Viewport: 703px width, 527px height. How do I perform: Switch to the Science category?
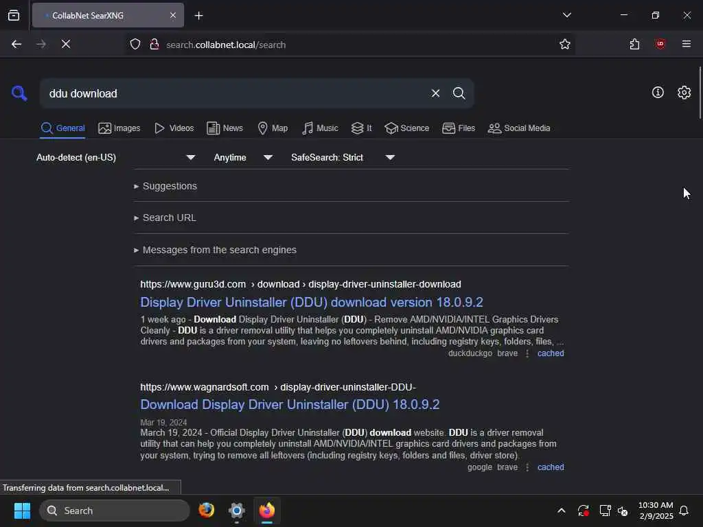(406, 128)
